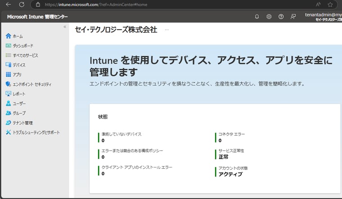Open the ellipsis menu beside company name
The width and height of the screenshot is (342, 199).
point(166,30)
